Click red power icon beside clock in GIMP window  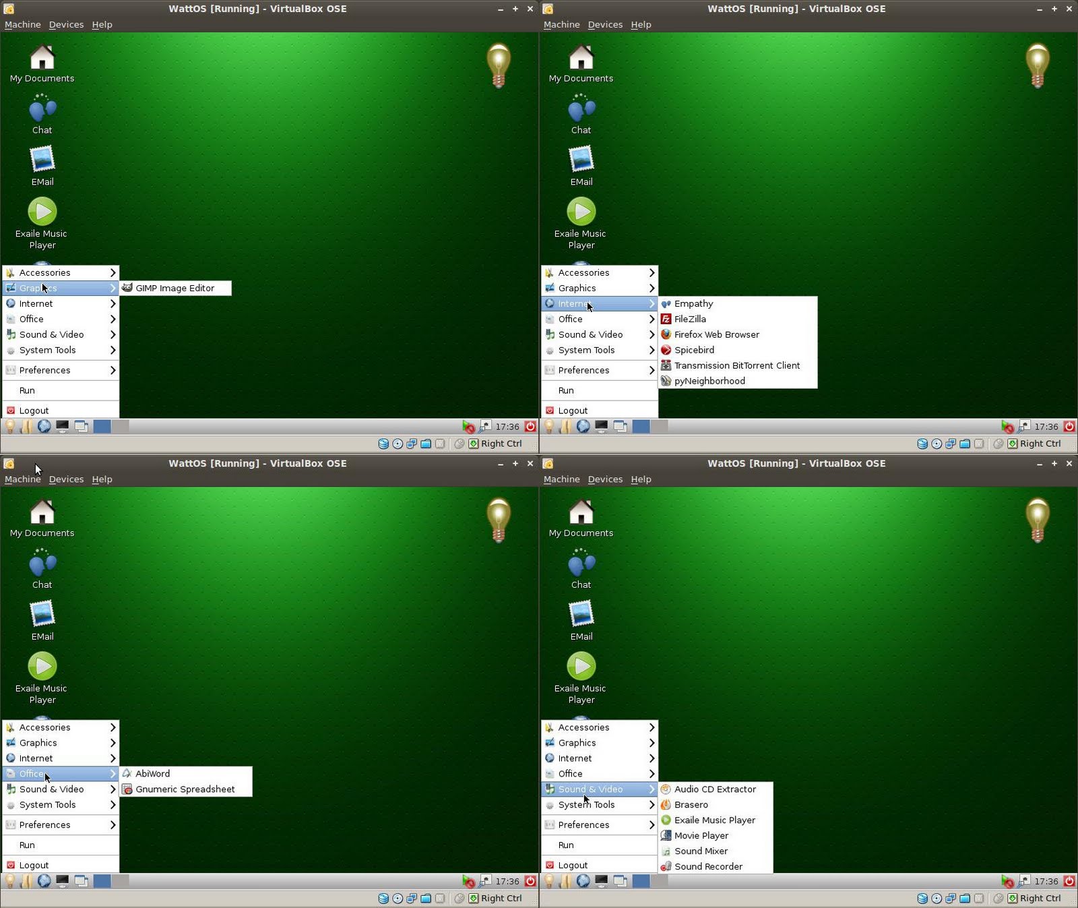point(530,427)
